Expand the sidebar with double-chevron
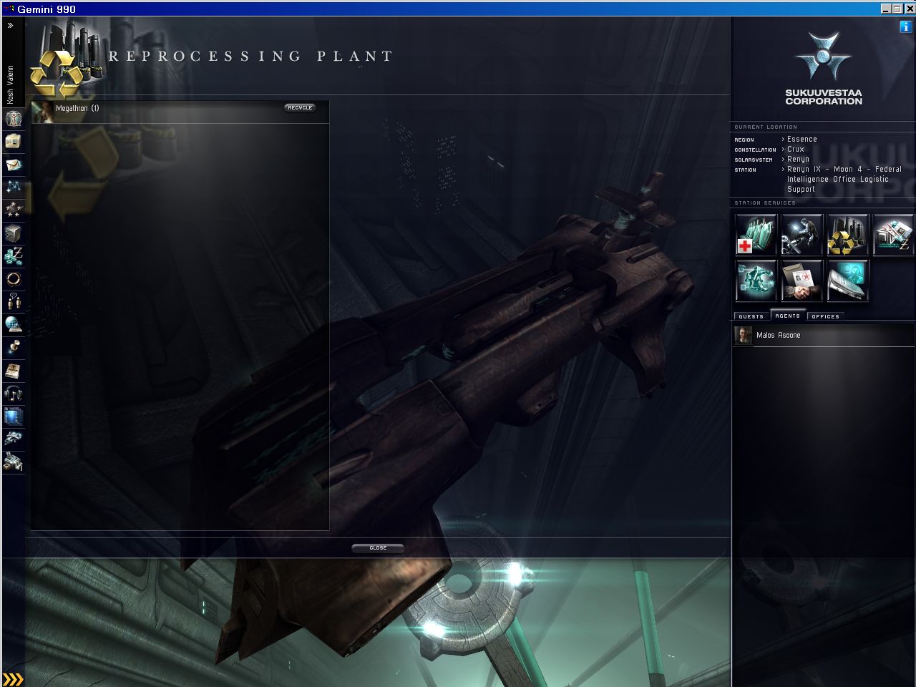The height and width of the screenshot is (687, 916). pyautogui.click(x=11, y=25)
